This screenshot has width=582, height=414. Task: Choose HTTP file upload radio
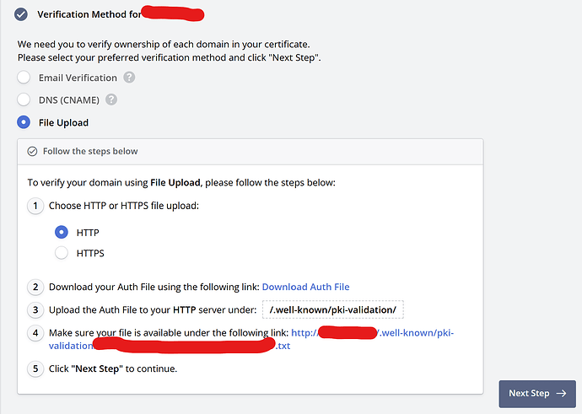click(61, 232)
